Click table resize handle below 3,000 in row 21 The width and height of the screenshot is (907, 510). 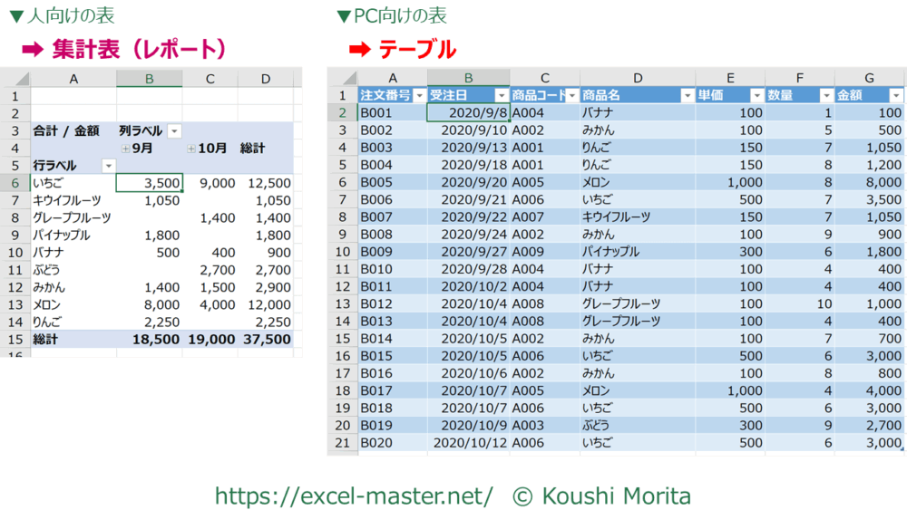tap(902, 450)
